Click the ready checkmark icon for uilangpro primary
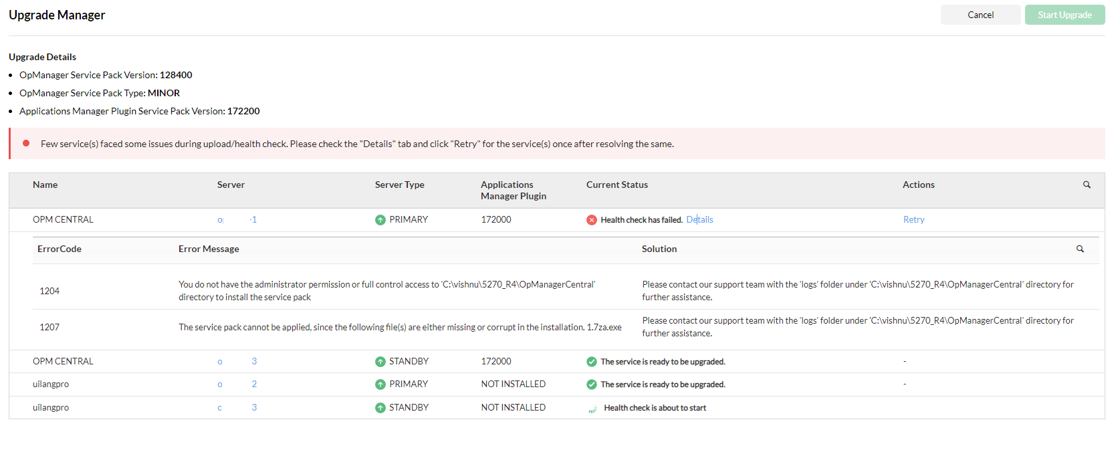Image resolution: width=1116 pixels, height=450 pixels. tap(592, 384)
